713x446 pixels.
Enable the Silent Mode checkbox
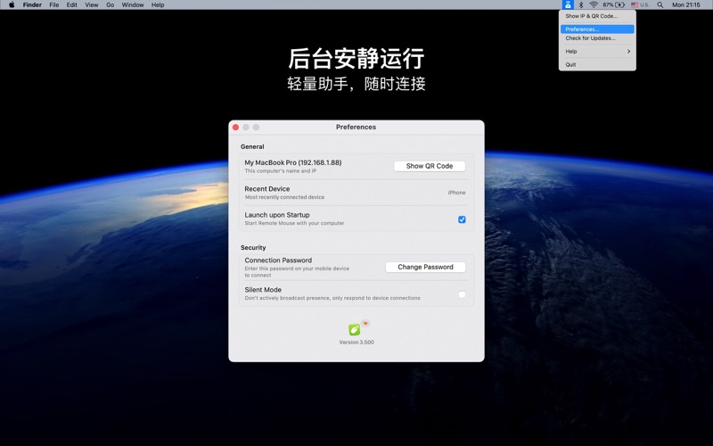(462, 294)
